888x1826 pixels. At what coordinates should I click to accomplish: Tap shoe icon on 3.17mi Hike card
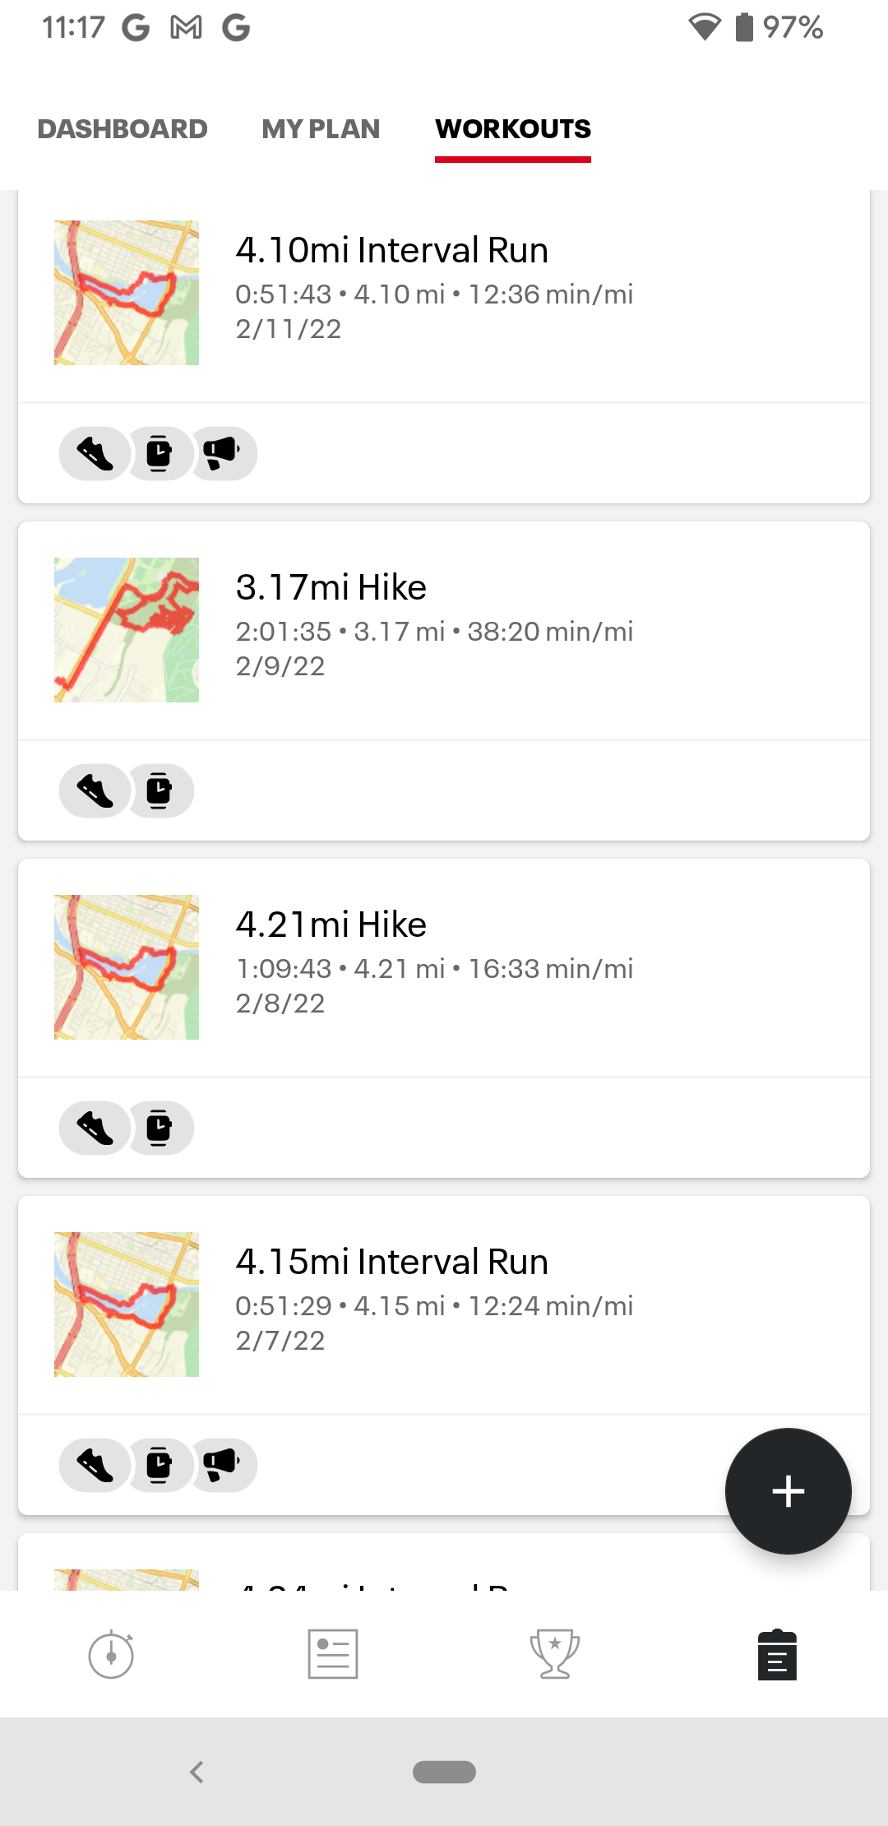click(95, 790)
